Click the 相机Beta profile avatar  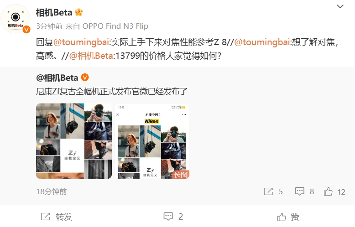[x=16, y=19]
